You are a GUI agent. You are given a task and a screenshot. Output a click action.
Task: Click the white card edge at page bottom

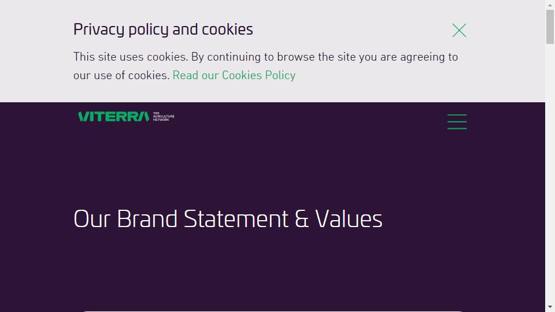[272, 311]
